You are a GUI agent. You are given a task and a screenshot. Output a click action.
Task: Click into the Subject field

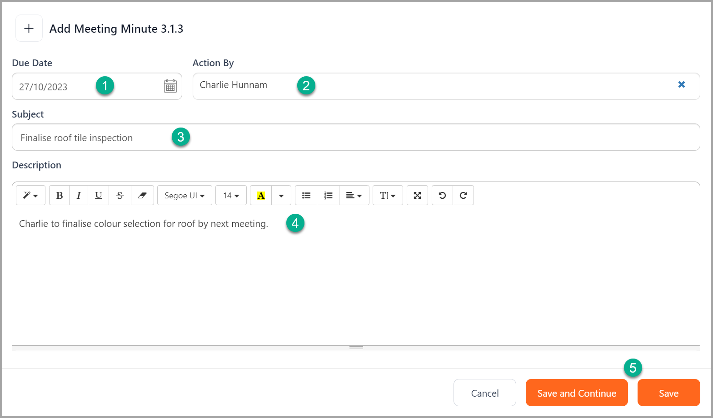click(356, 137)
